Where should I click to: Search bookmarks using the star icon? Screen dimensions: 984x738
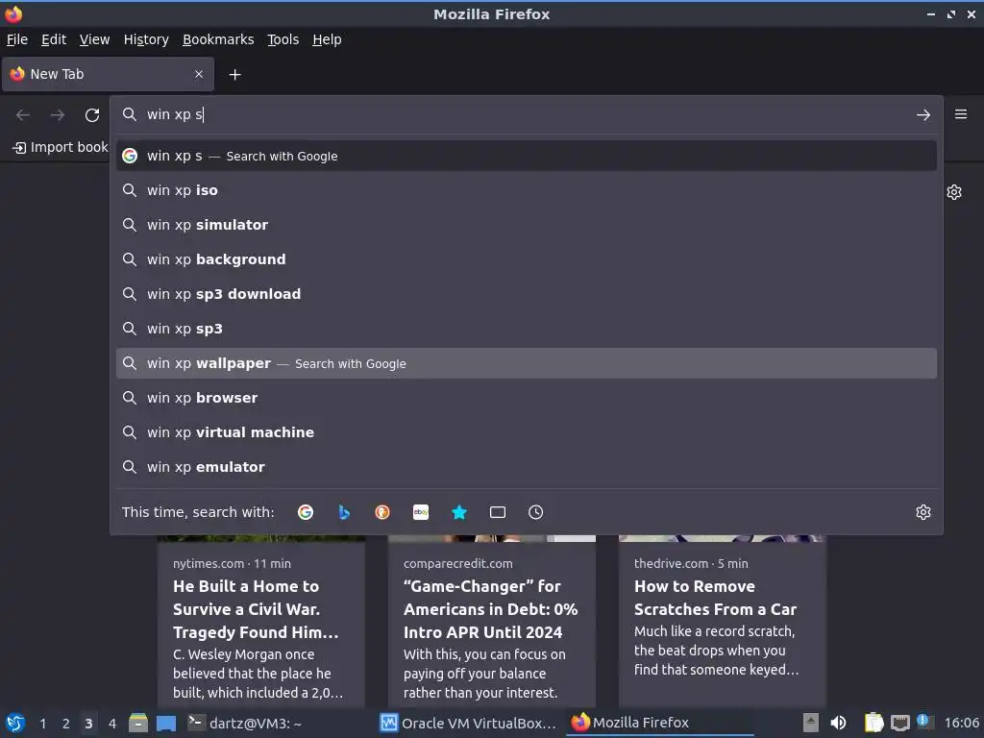tap(459, 512)
